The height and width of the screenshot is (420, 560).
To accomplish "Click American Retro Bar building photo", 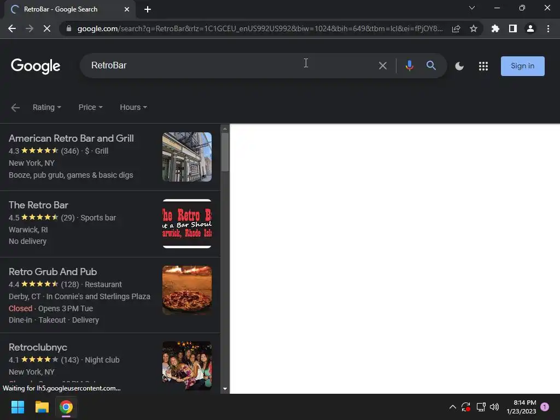I will (x=187, y=157).
